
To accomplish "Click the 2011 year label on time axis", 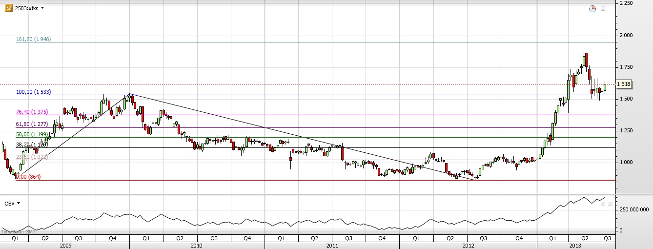I will (332, 245).
